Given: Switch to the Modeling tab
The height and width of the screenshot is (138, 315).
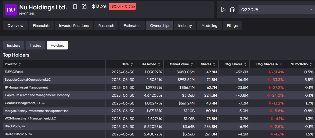Looking at the screenshot, I should pyautogui.click(x=209, y=25).
